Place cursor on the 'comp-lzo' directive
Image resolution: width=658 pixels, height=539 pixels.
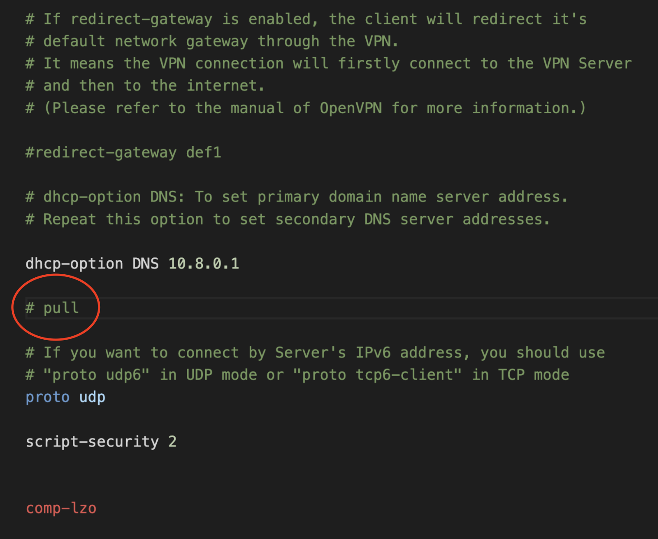[61, 508]
